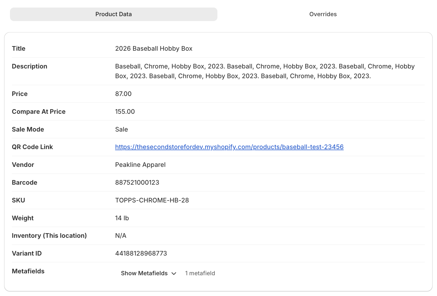Select the price value 87.00
Viewport: 437px width, 296px height.
point(123,94)
